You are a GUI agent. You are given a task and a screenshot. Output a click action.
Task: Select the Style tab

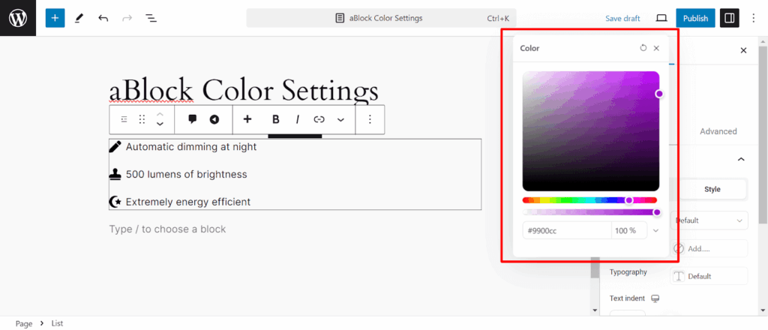[712, 189]
